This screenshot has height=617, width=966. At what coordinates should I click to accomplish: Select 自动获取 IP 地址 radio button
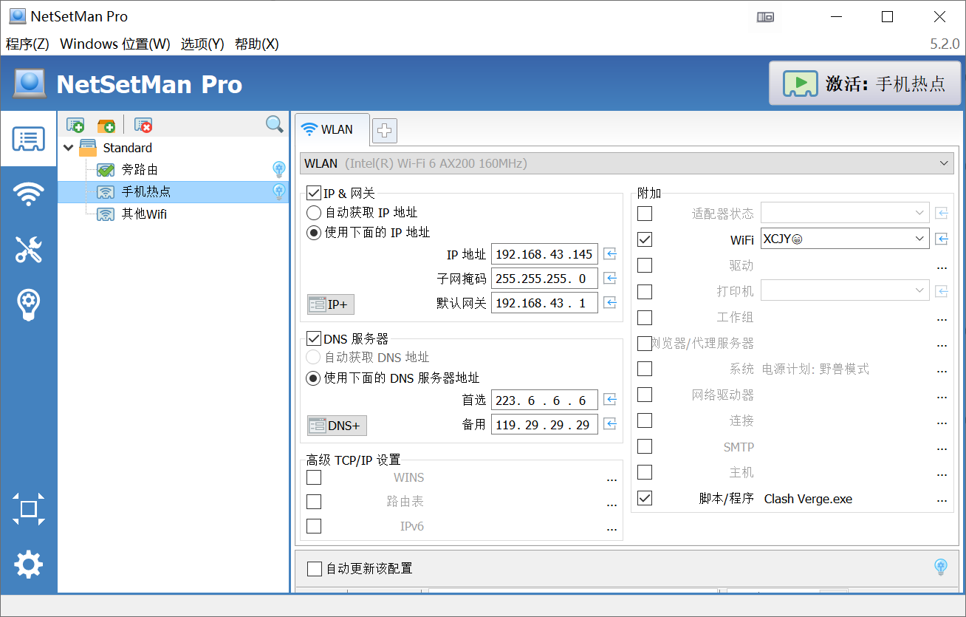click(x=314, y=213)
